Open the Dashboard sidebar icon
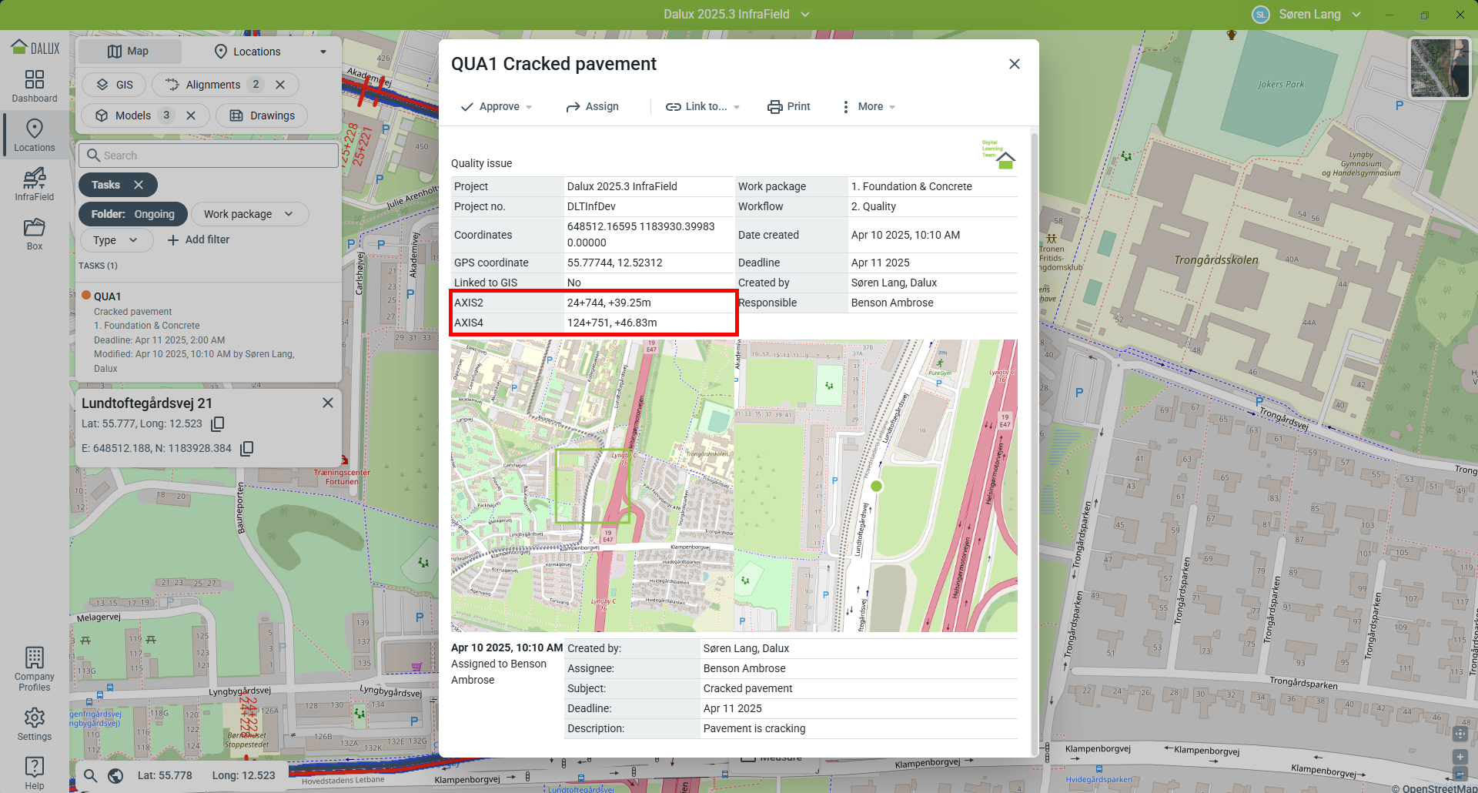 pyautogui.click(x=35, y=86)
